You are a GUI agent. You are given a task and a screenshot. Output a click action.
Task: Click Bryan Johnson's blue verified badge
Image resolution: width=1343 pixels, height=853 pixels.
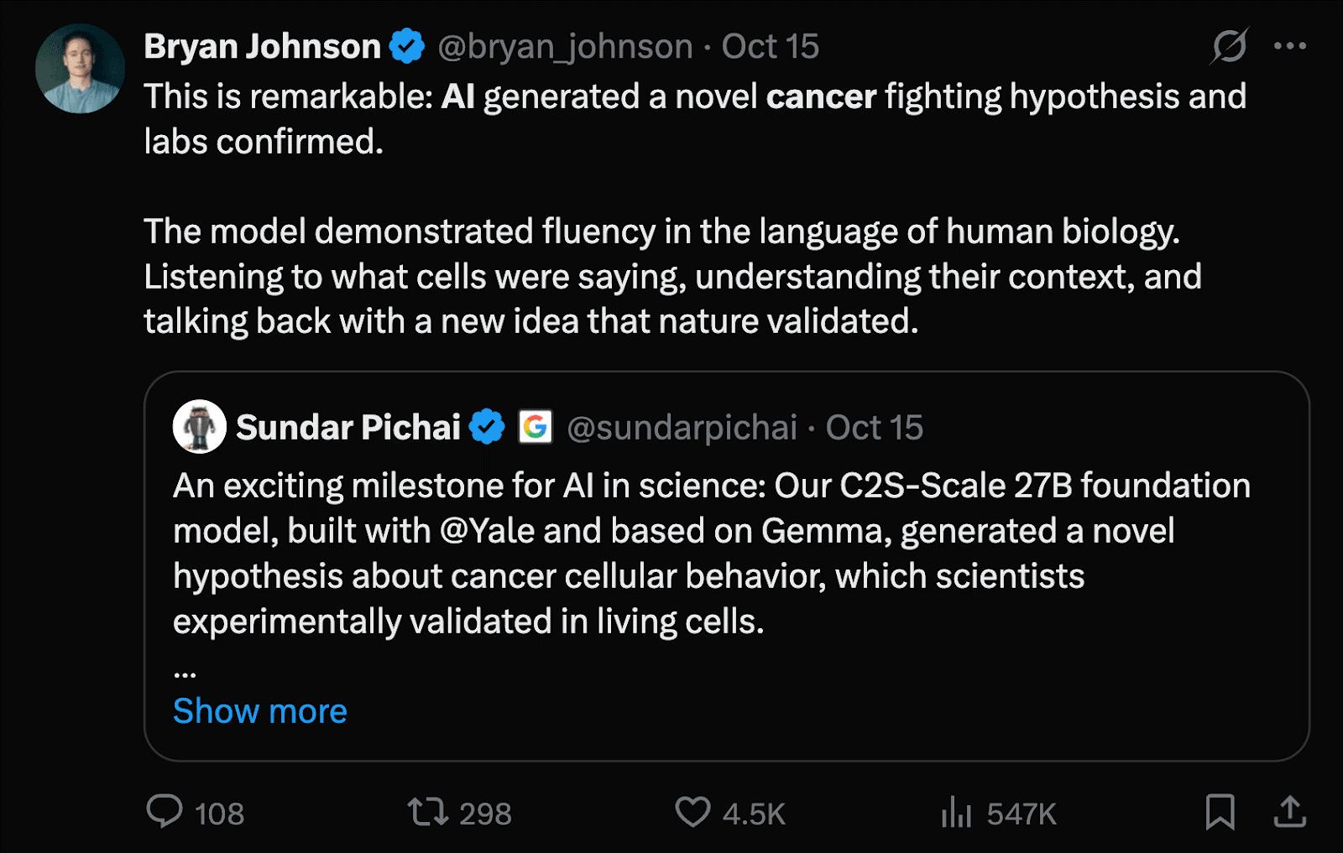tap(408, 46)
